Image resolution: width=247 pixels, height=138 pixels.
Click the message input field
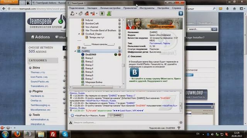126,123
